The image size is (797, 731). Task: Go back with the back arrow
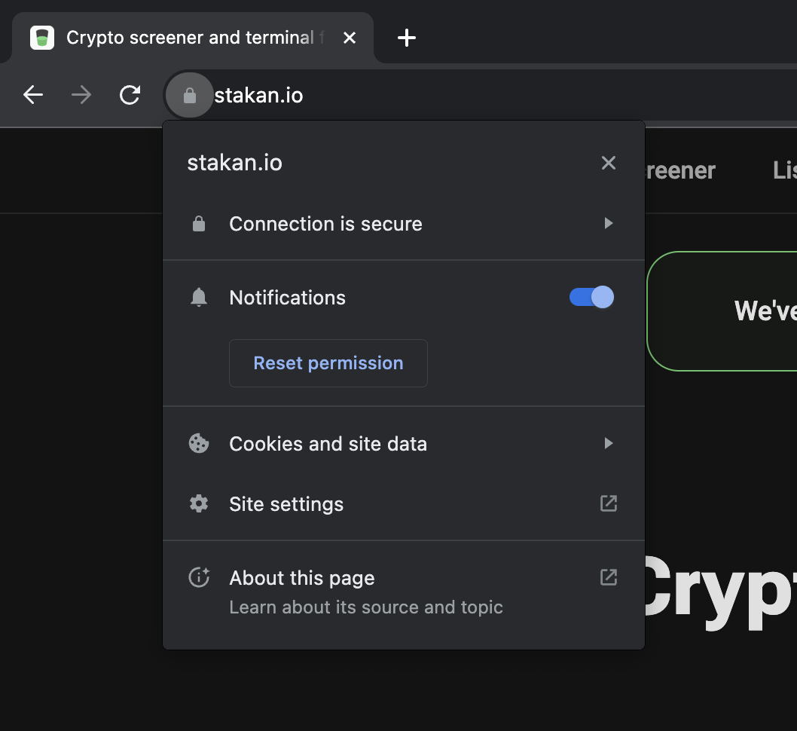(x=33, y=94)
